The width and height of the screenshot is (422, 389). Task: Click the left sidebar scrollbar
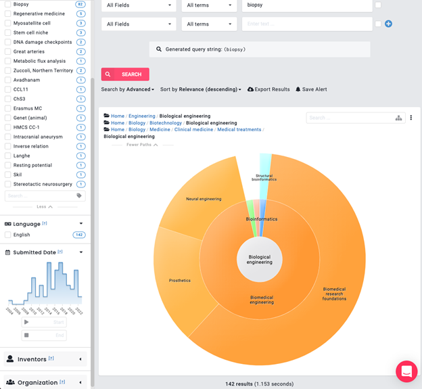[93, 231]
